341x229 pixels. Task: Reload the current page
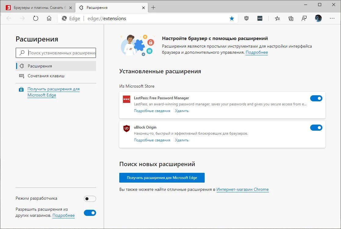tap(36, 19)
